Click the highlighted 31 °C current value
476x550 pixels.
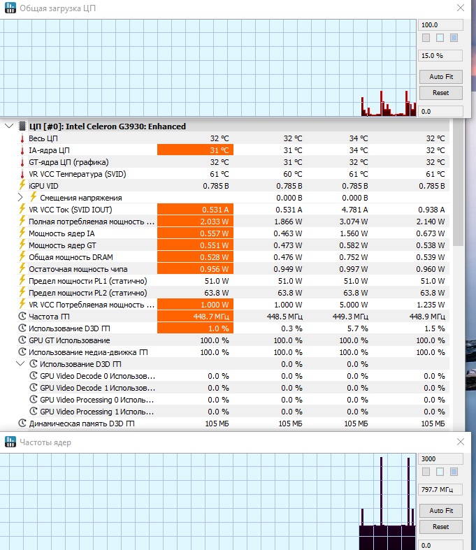(196, 150)
